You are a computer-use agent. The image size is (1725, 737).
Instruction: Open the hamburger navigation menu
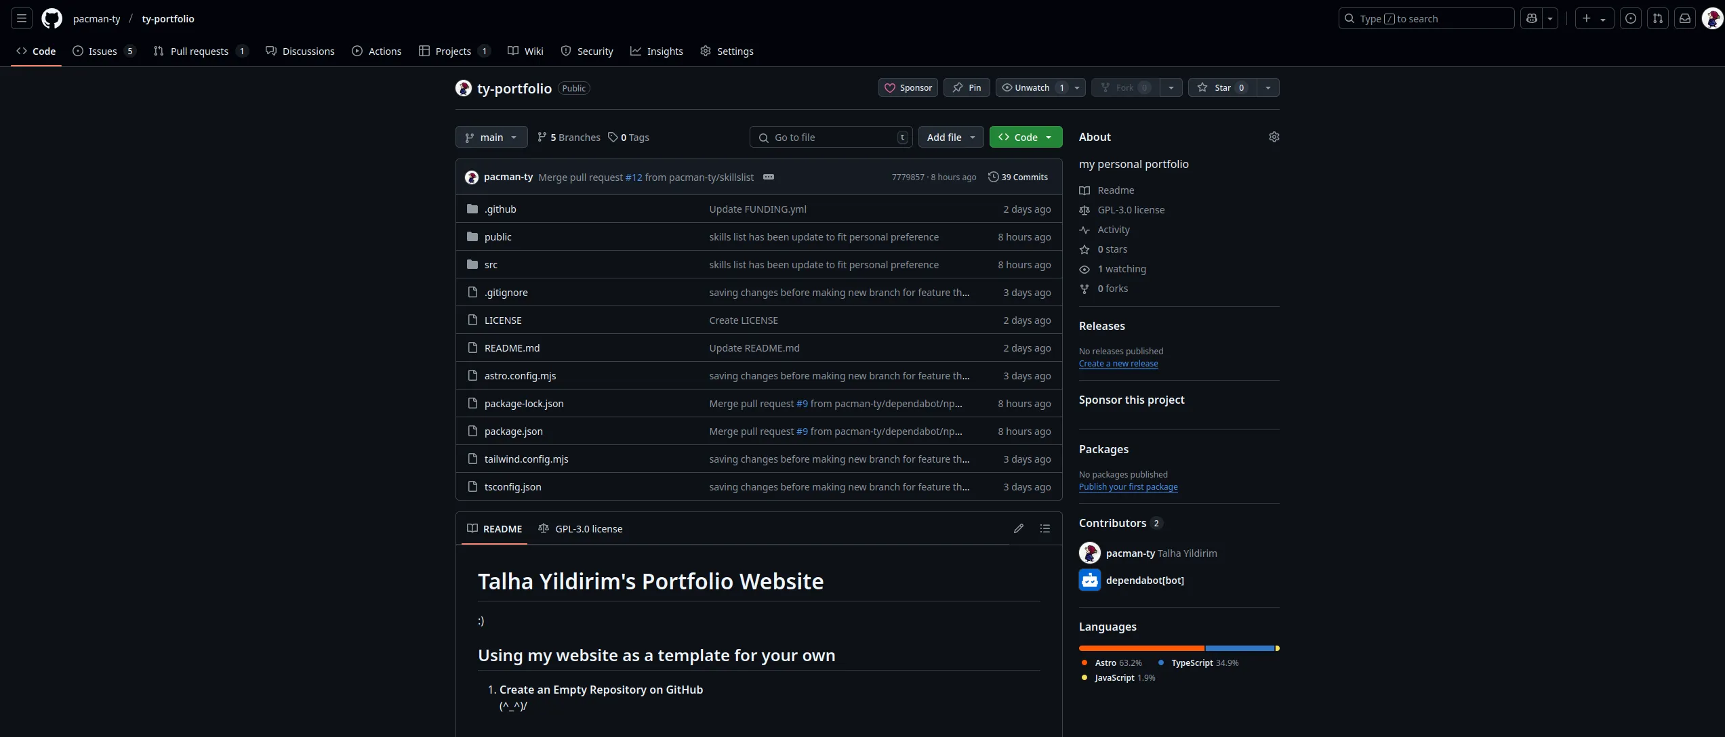point(22,18)
